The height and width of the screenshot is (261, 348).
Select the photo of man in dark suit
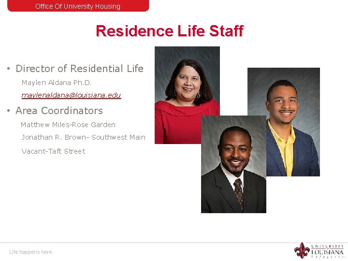(233, 164)
